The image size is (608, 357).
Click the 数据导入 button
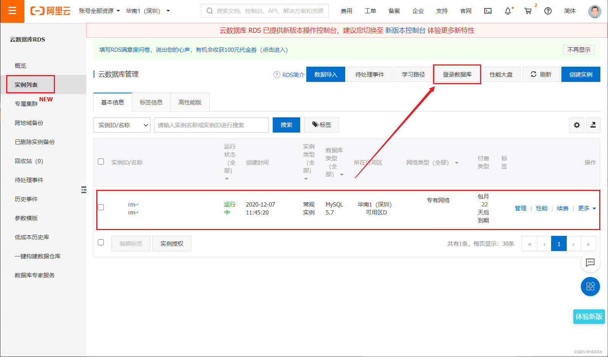pyautogui.click(x=326, y=74)
